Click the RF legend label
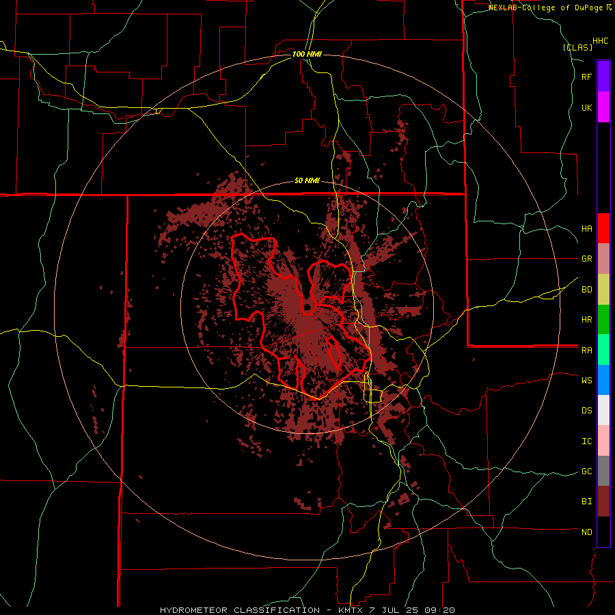Image resolution: width=615 pixels, height=615 pixels. [x=587, y=77]
